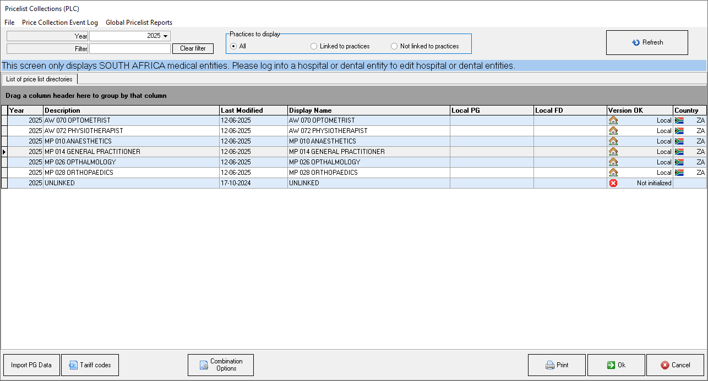708x381 pixels.
Task: Sort by the Description column header
Action: coord(131,111)
